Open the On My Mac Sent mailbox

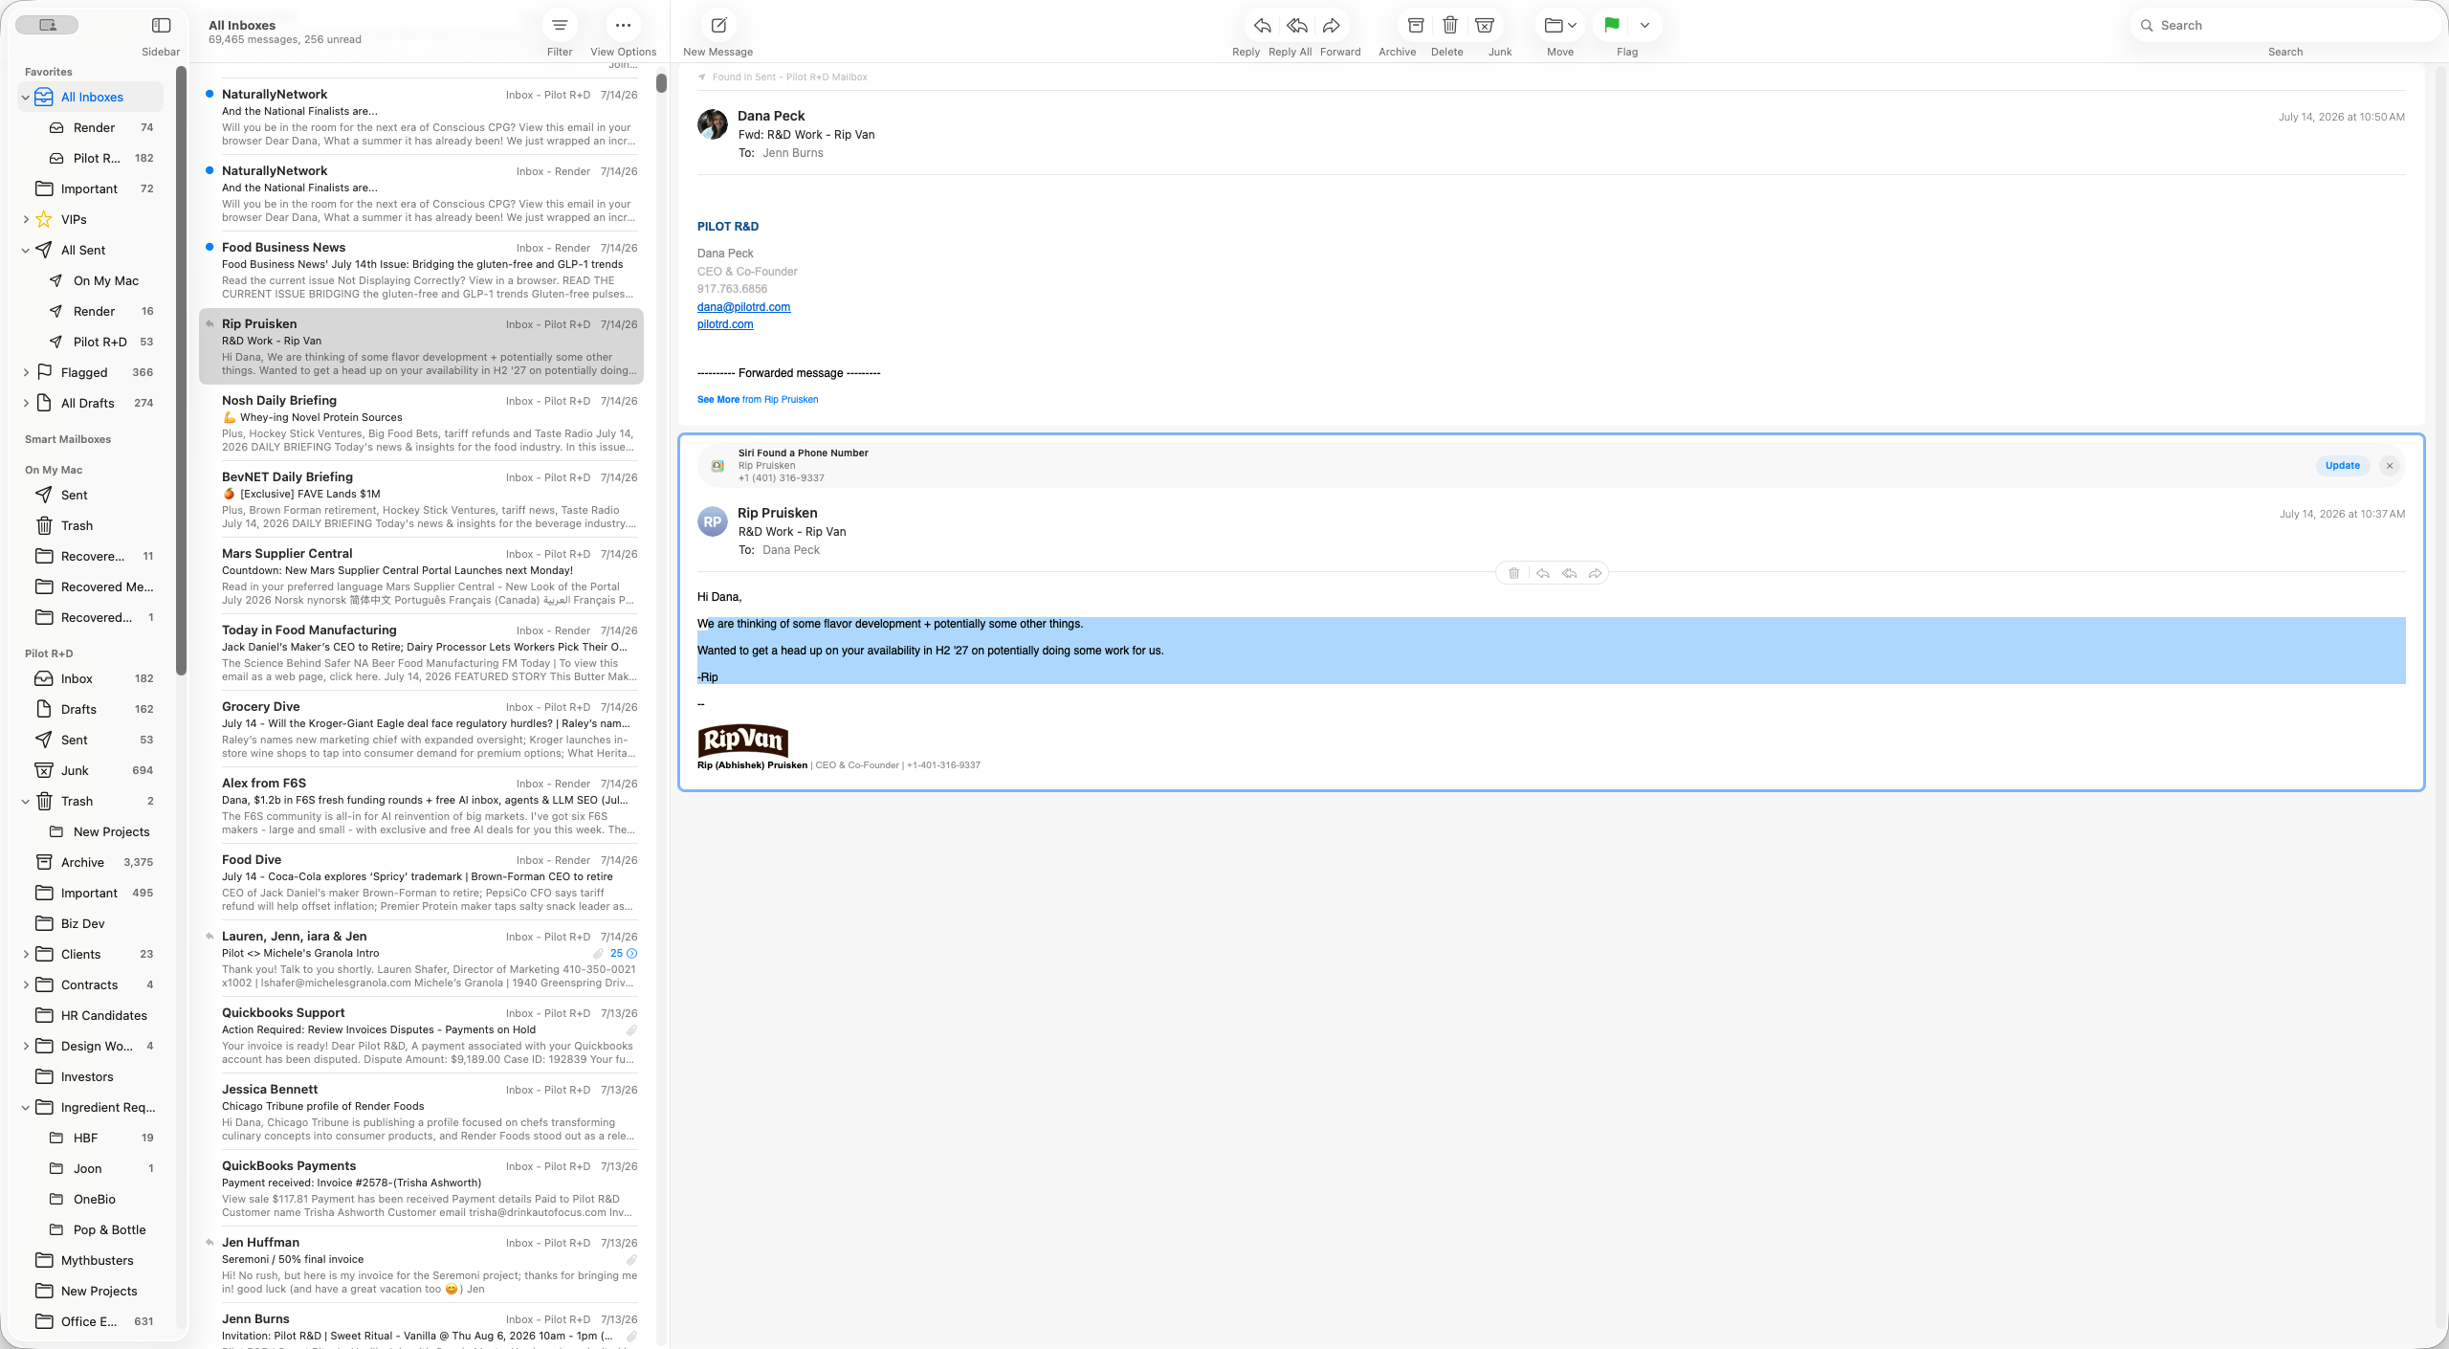click(x=92, y=496)
